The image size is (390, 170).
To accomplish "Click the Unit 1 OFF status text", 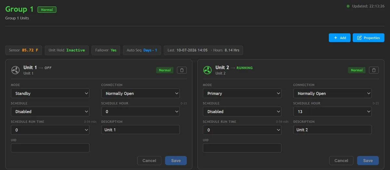I will pyautogui.click(x=48, y=68).
